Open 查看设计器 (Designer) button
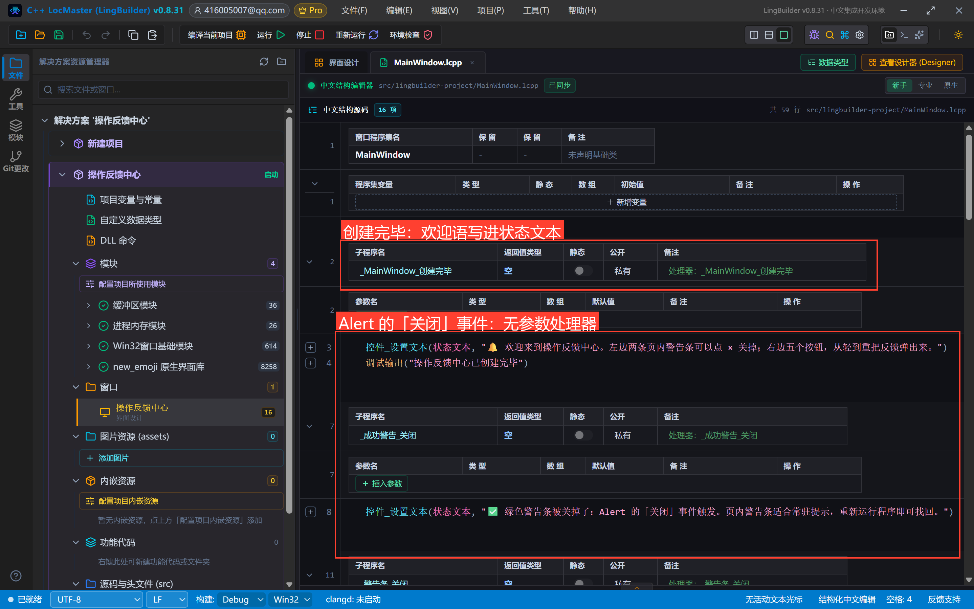 [912, 63]
